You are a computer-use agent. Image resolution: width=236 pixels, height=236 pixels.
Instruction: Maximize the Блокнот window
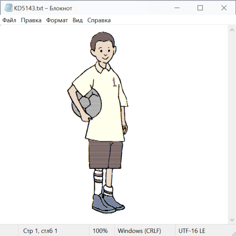pyautogui.click(x=200, y=8)
